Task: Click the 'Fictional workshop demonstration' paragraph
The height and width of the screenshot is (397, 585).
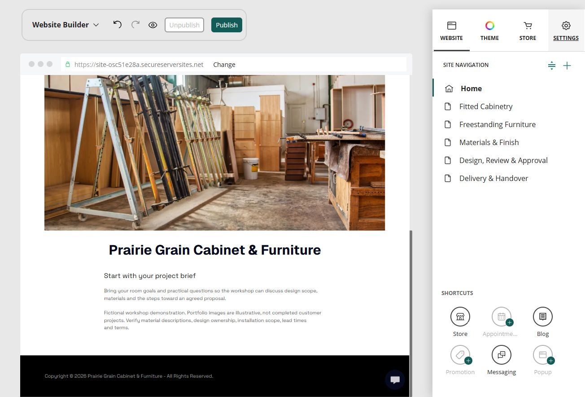Action: [213, 320]
